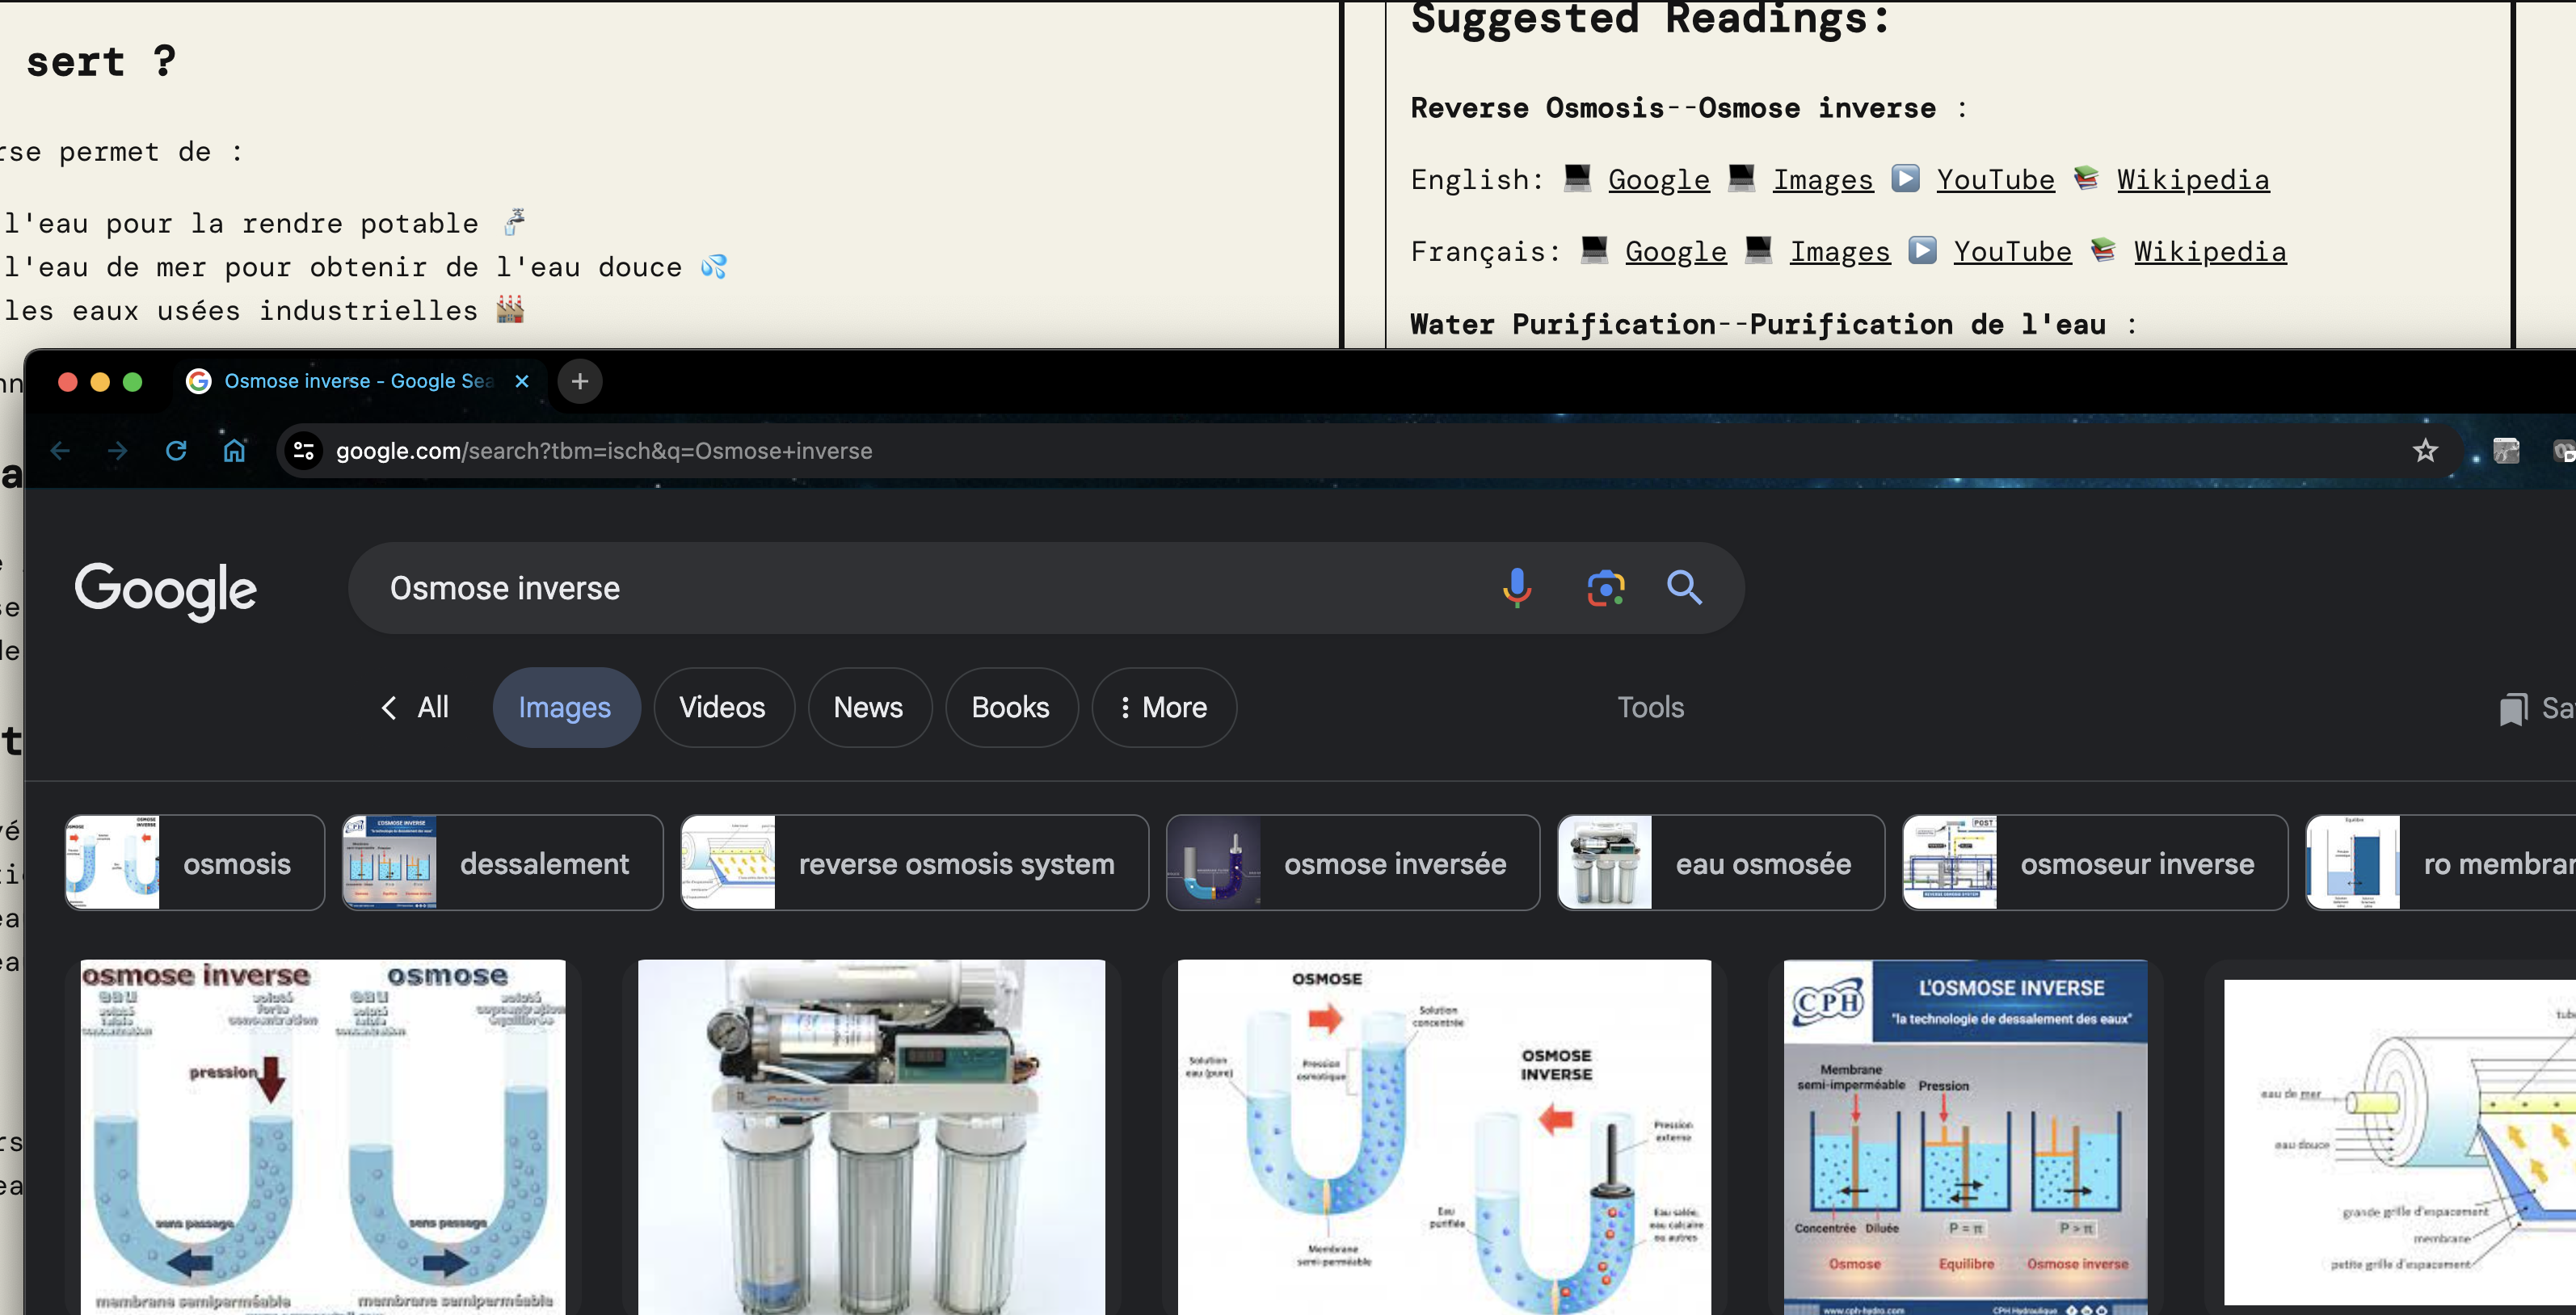This screenshot has width=2576, height=1315.
Task: Close the Osmose inverse Google tab
Action: pyautogui.click(x=521, y=381)
